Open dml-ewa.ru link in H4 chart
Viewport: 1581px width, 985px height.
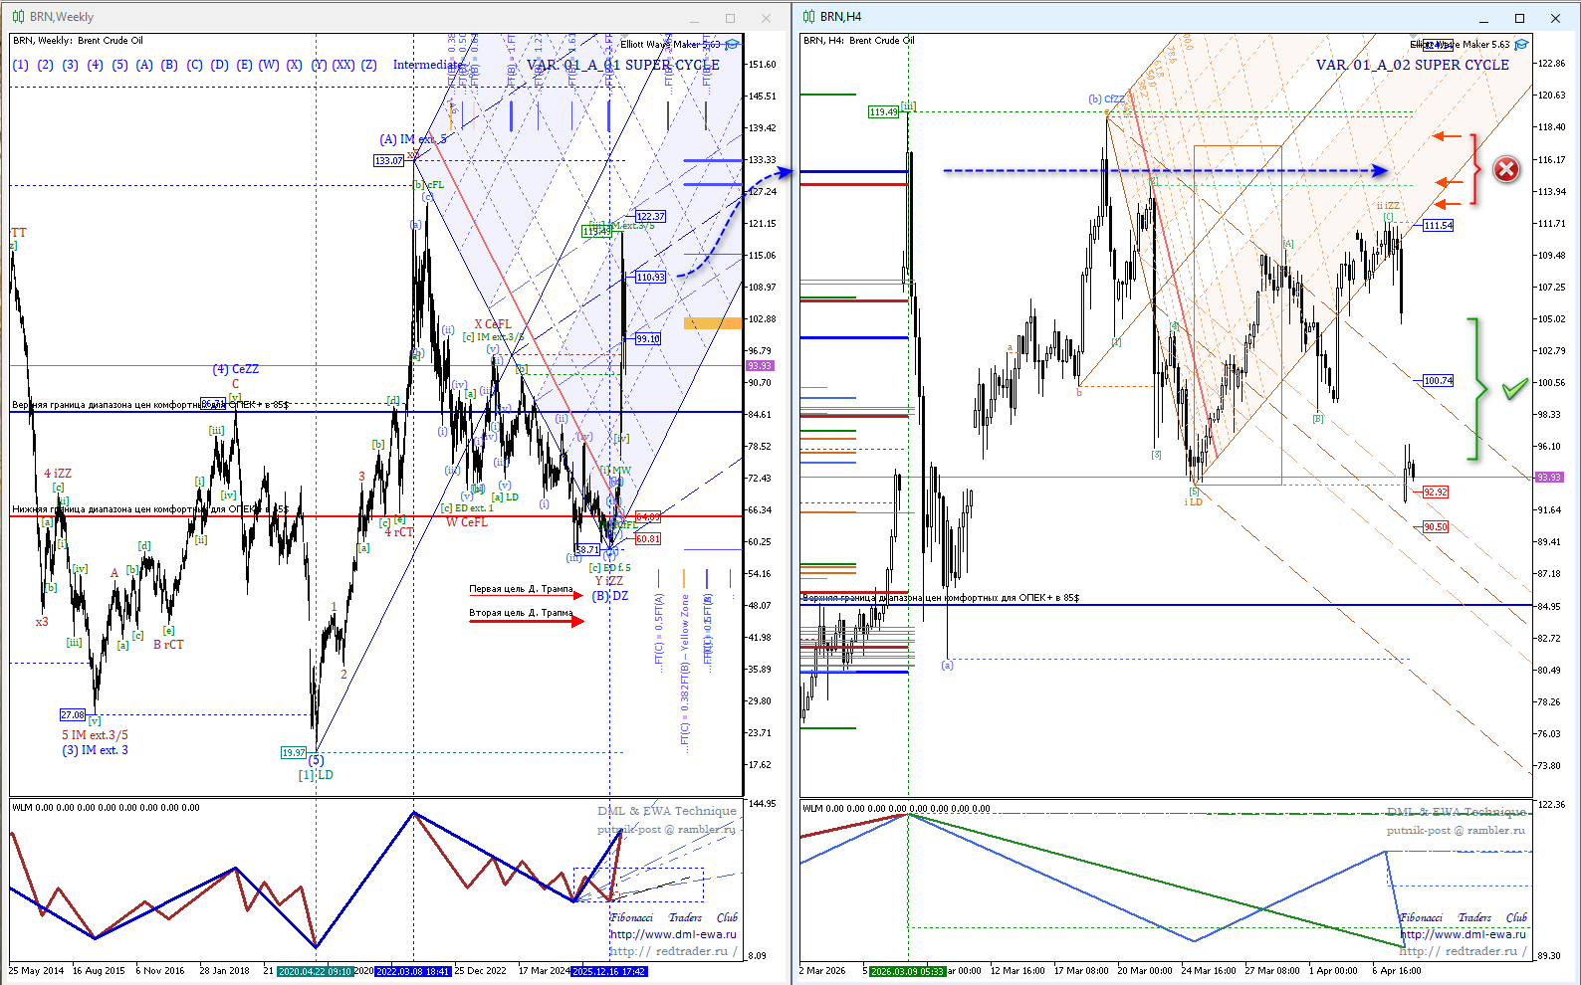pos(1463,934)
